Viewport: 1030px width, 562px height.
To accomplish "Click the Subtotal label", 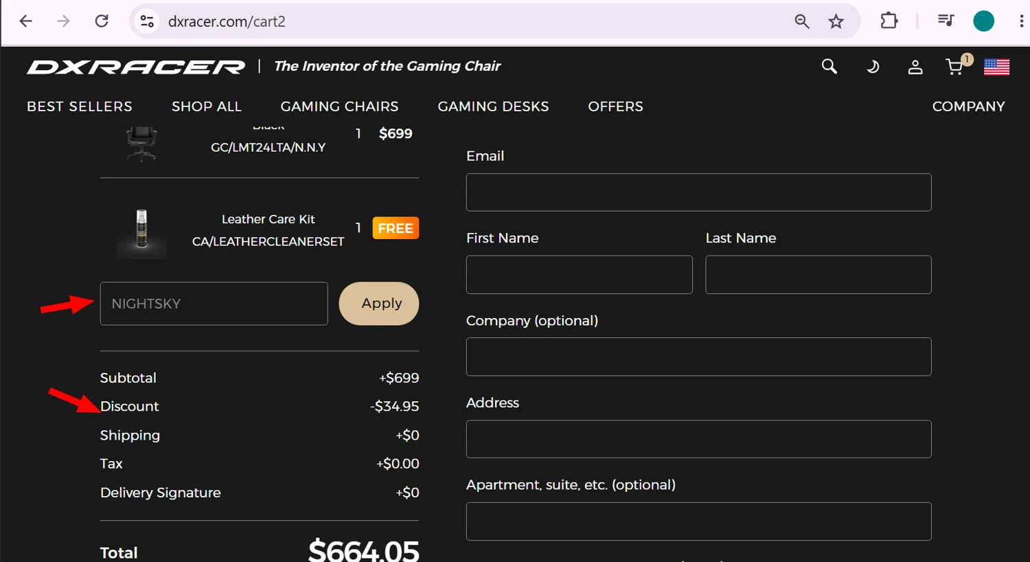I will coord(128,378).
